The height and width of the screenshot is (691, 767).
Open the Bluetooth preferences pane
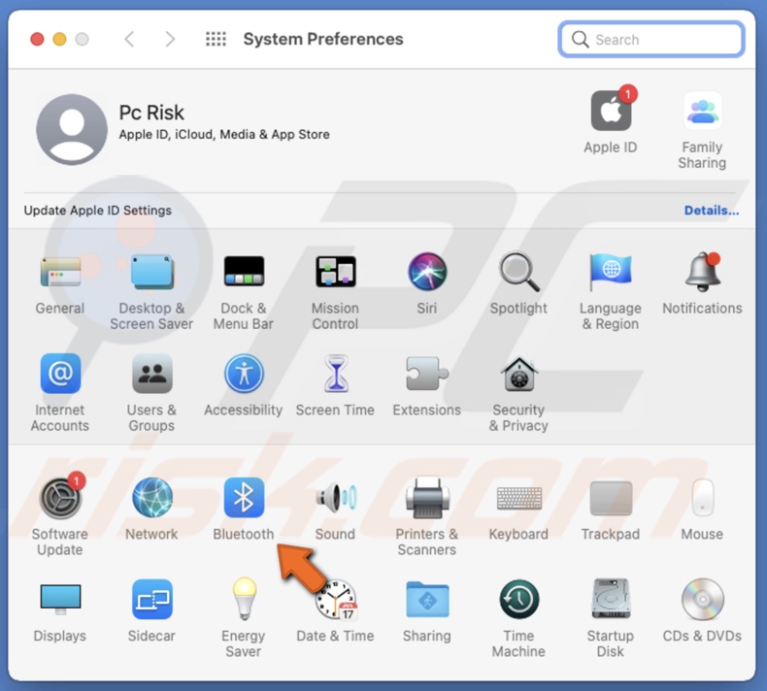coord(244,499)
